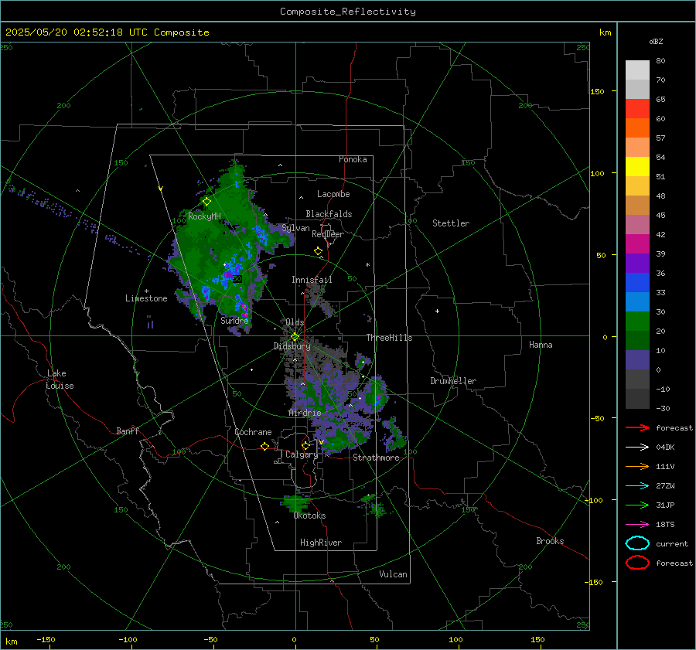Click the red forecast arrow in legend

click(x=637, y=427)
